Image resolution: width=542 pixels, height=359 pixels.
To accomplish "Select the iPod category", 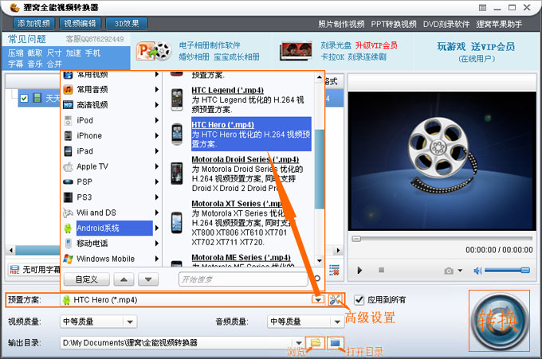I will click(x=84, y=120).
